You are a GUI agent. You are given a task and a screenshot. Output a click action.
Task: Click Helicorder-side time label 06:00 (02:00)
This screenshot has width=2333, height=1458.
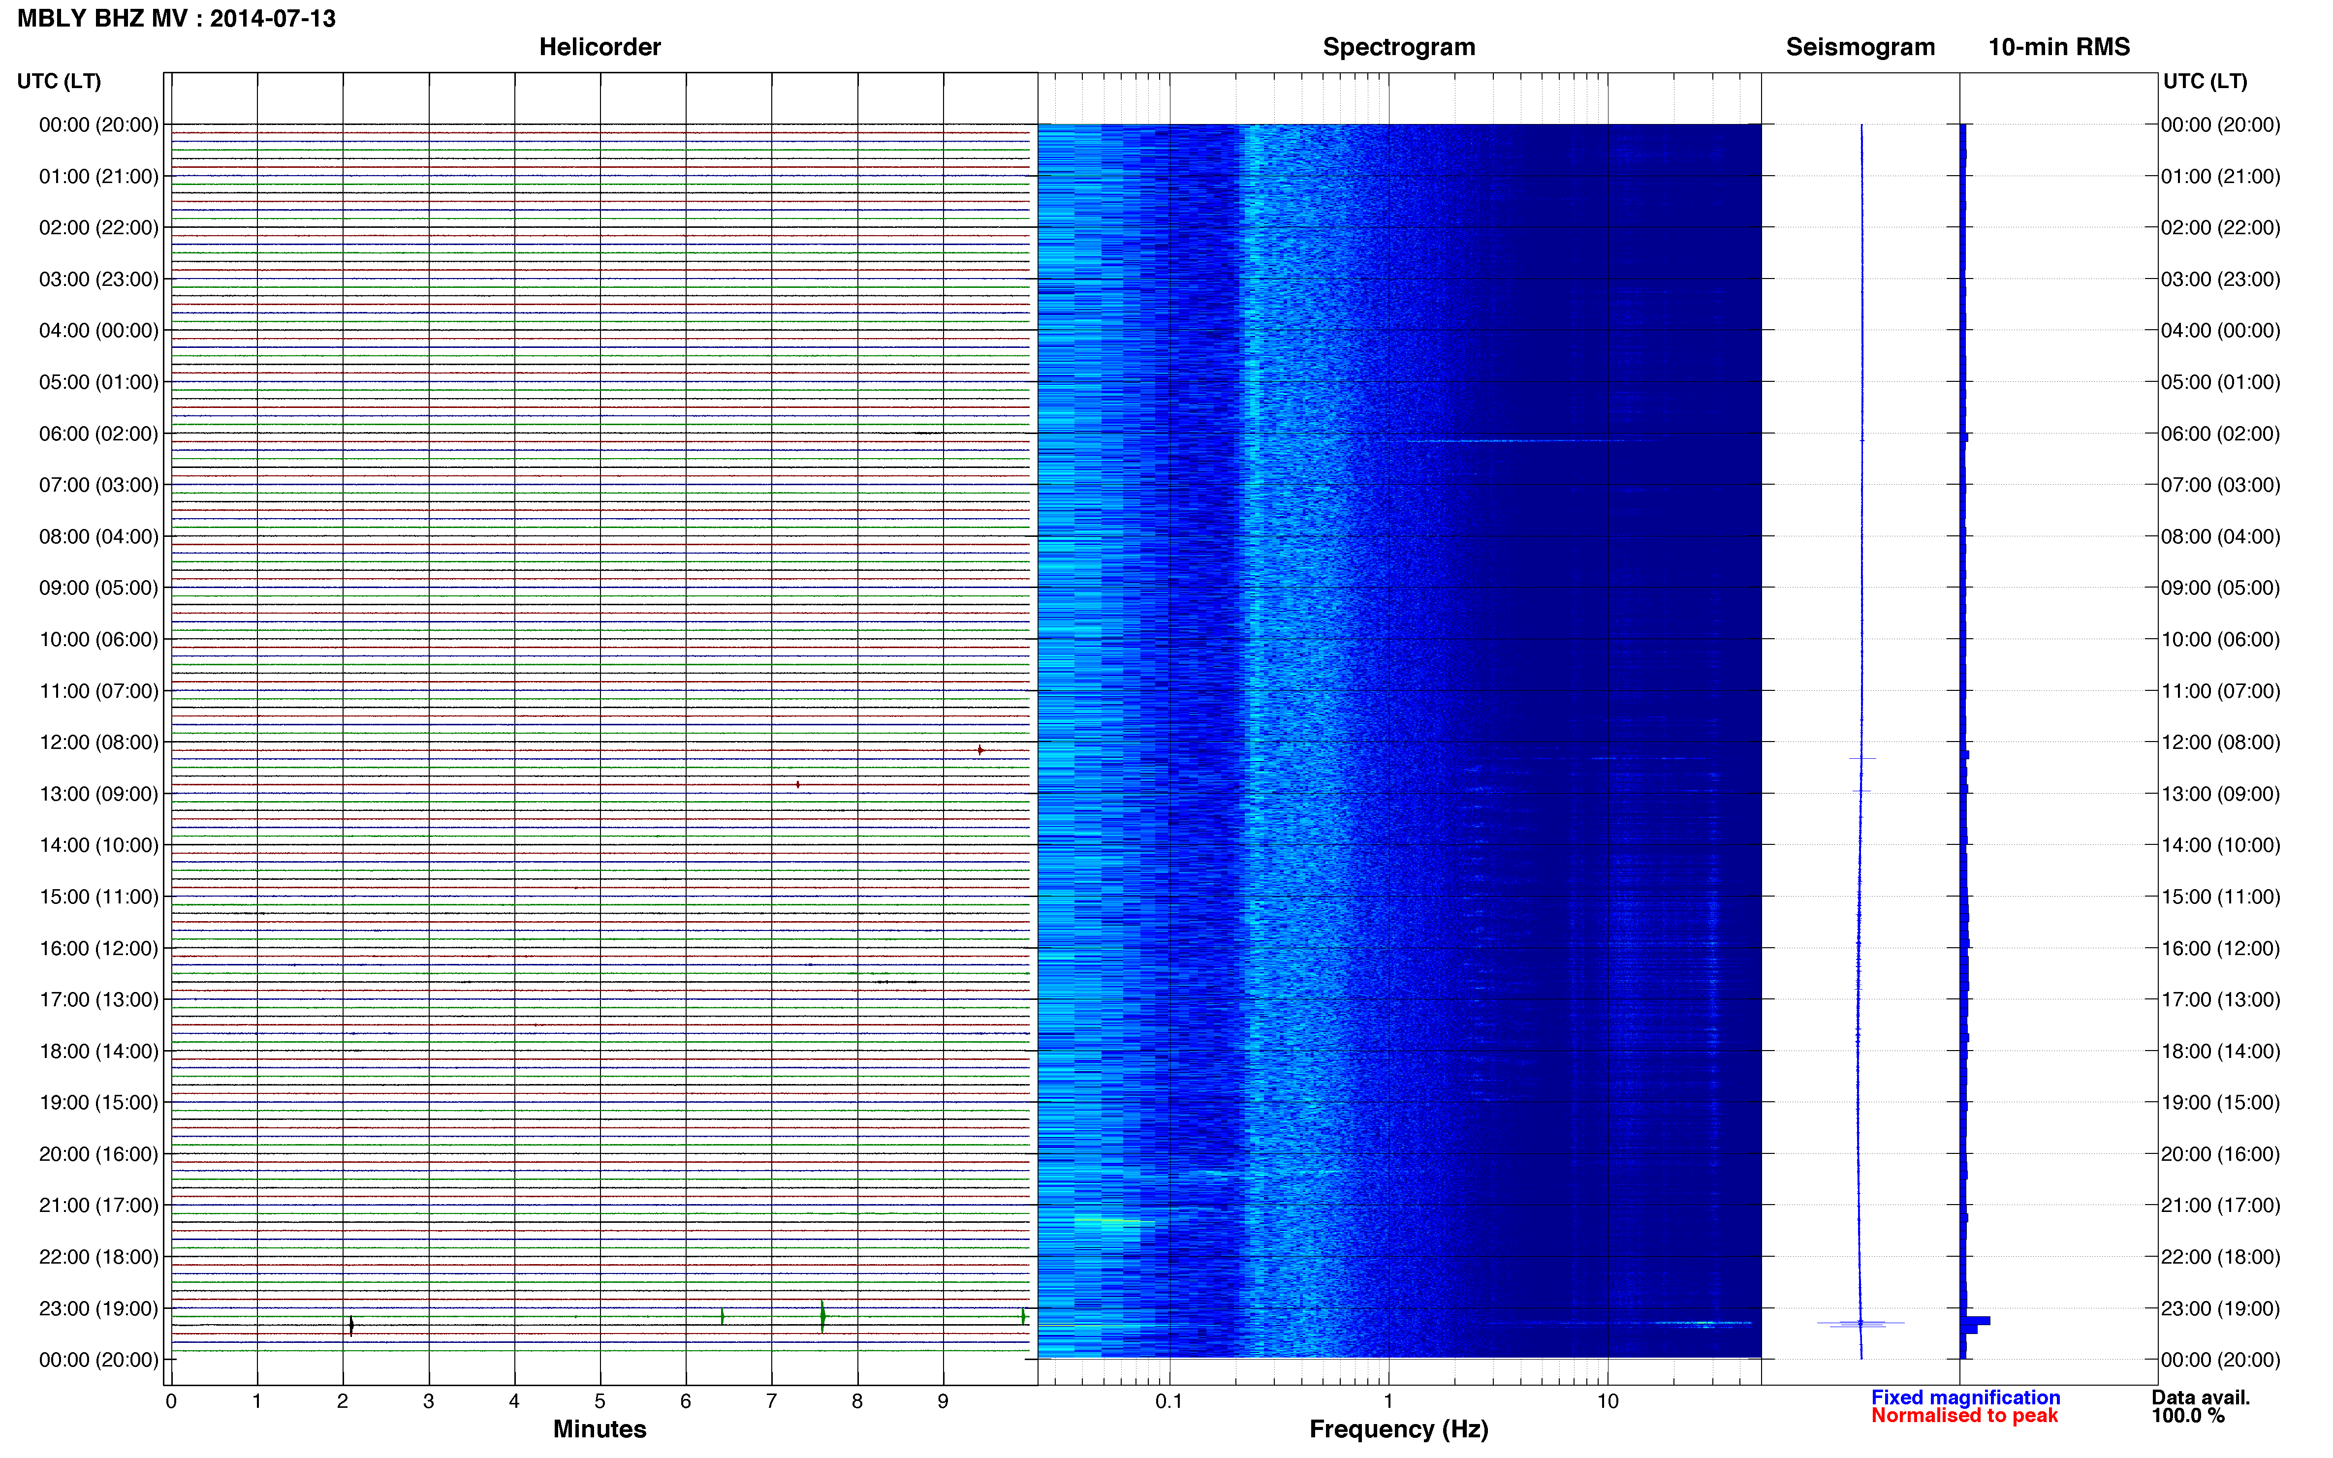(x=98, y=434)
